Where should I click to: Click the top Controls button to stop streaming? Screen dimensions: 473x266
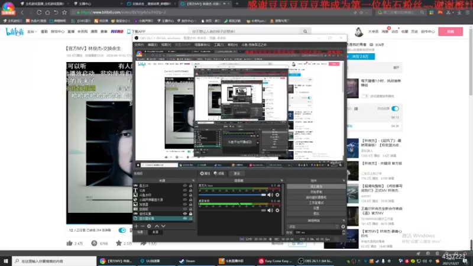pos(316,186)
